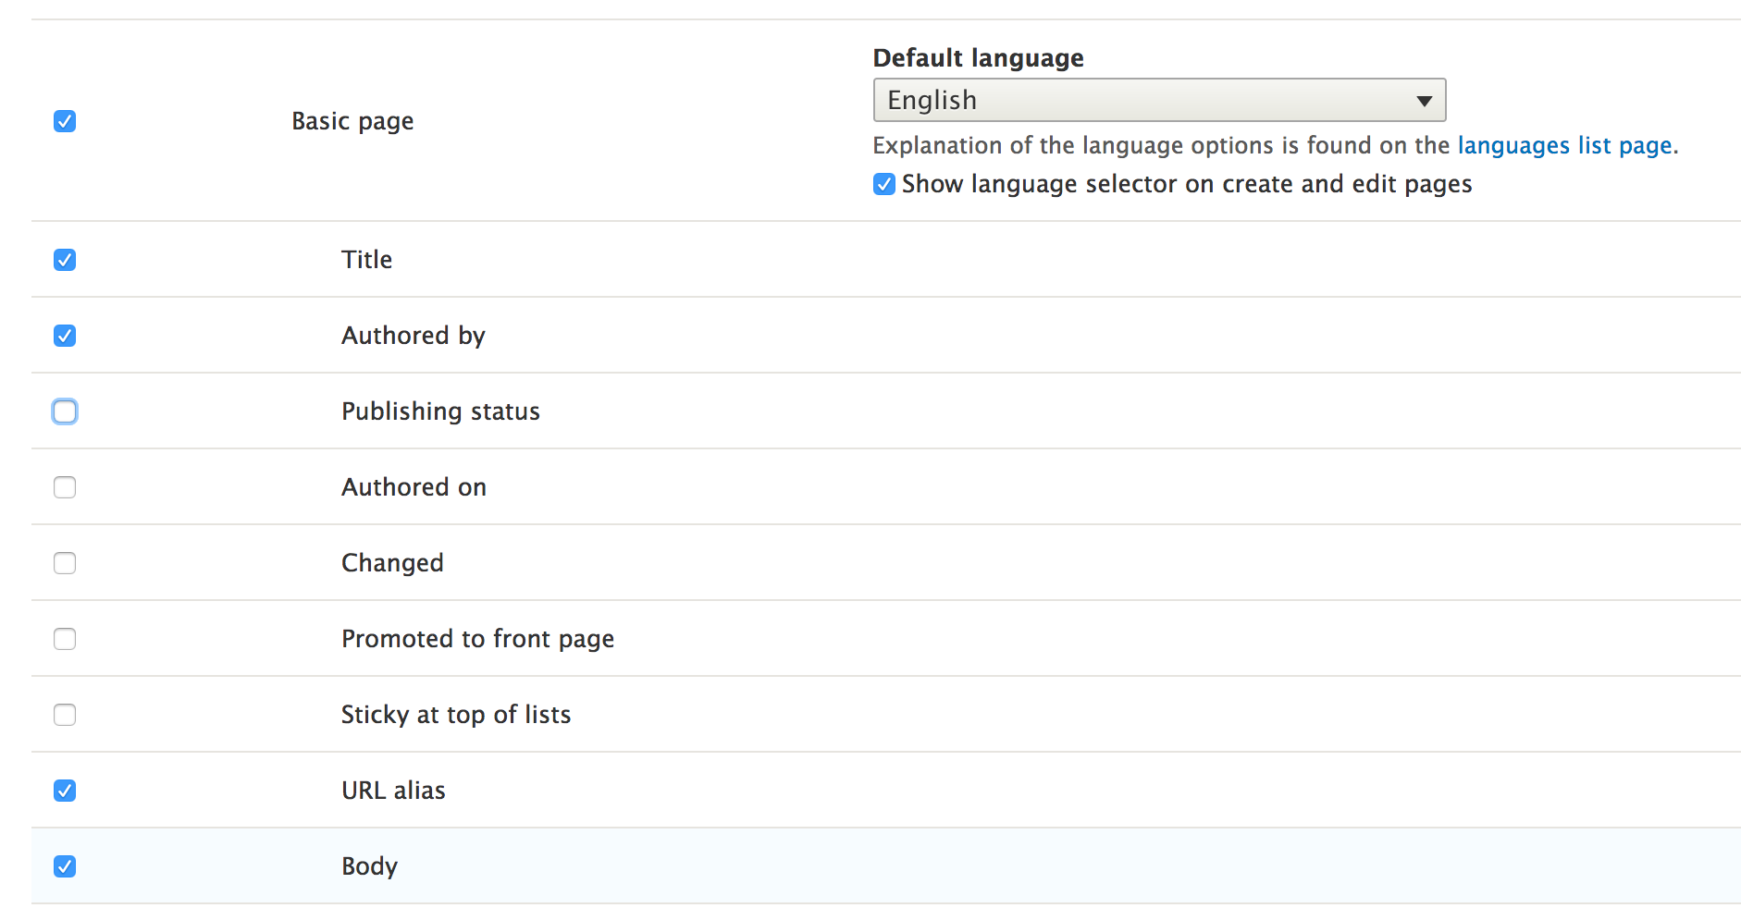Click the Show language selector label text
This screenshot has height=908, width=1741.
[1186, 184]
